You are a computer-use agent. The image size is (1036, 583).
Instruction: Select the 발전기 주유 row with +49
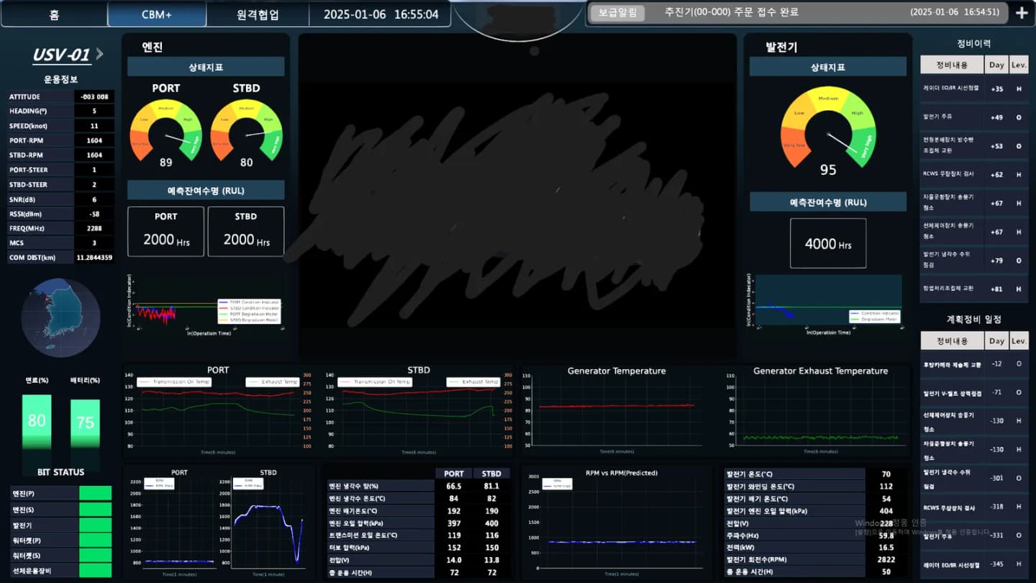pyautogui.click(x=975, y=117)
